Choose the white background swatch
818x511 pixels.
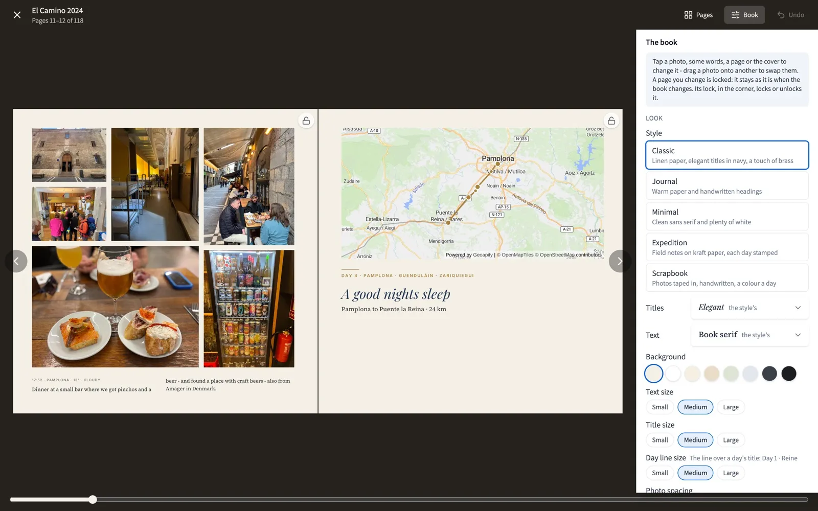[x=673, y=374]
